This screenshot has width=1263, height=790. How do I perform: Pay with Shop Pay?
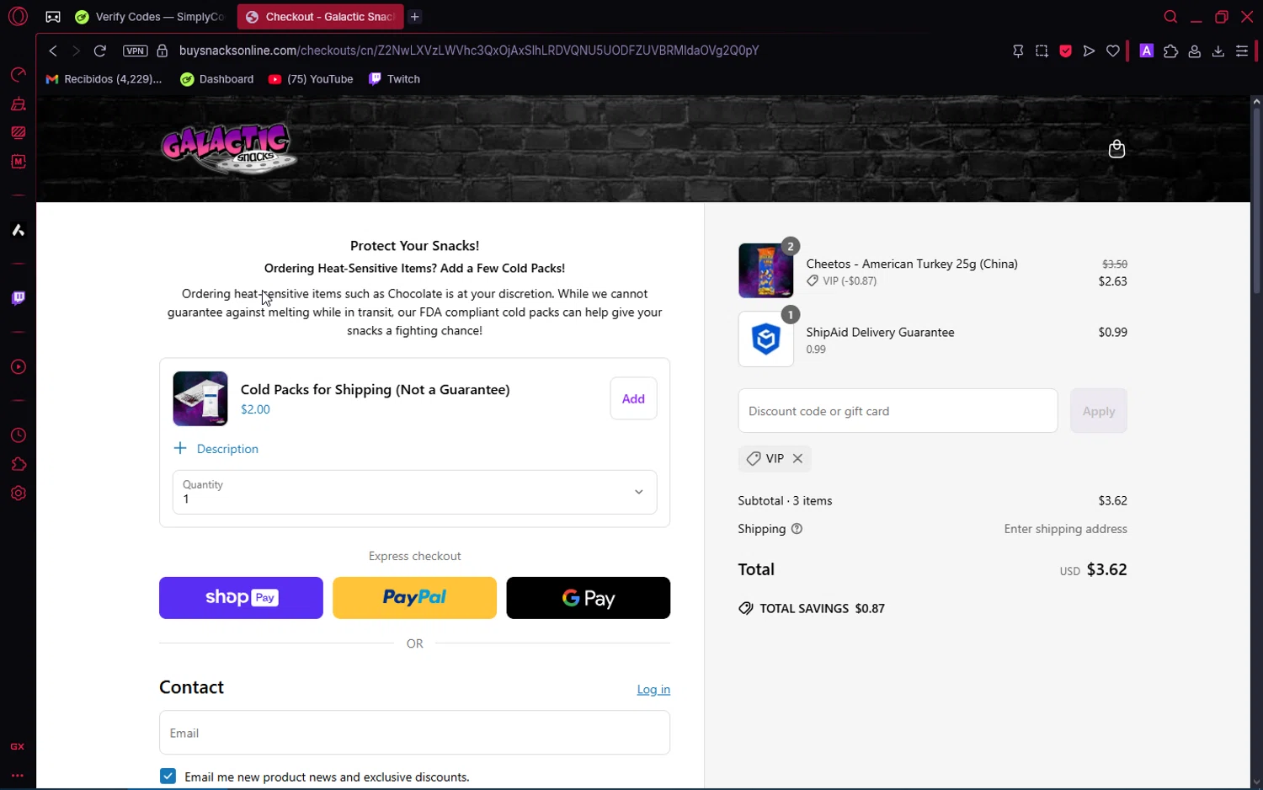click(x=241, y=598)
